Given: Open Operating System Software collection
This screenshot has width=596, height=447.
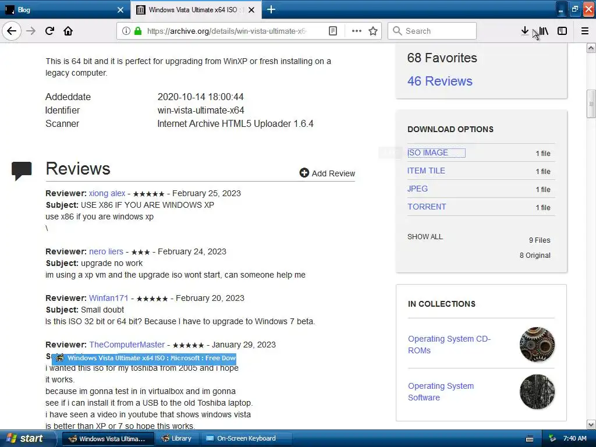Looking at the screenshot, I should click(x=441, y=392).
